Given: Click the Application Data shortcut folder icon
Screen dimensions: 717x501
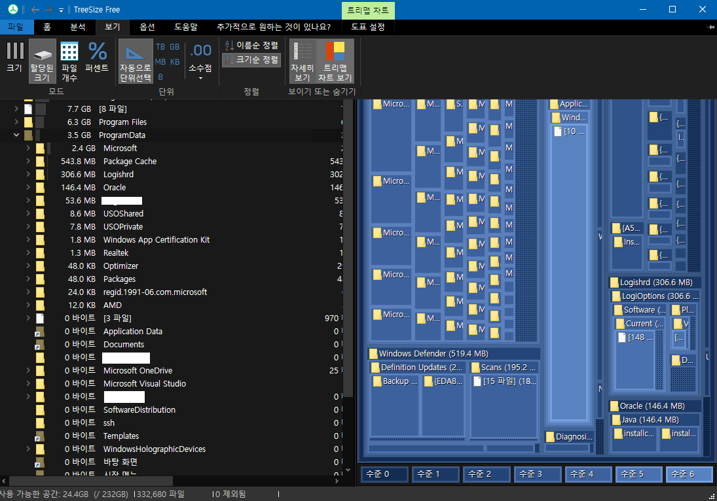Looking at the screenshot, I should 40,331.
